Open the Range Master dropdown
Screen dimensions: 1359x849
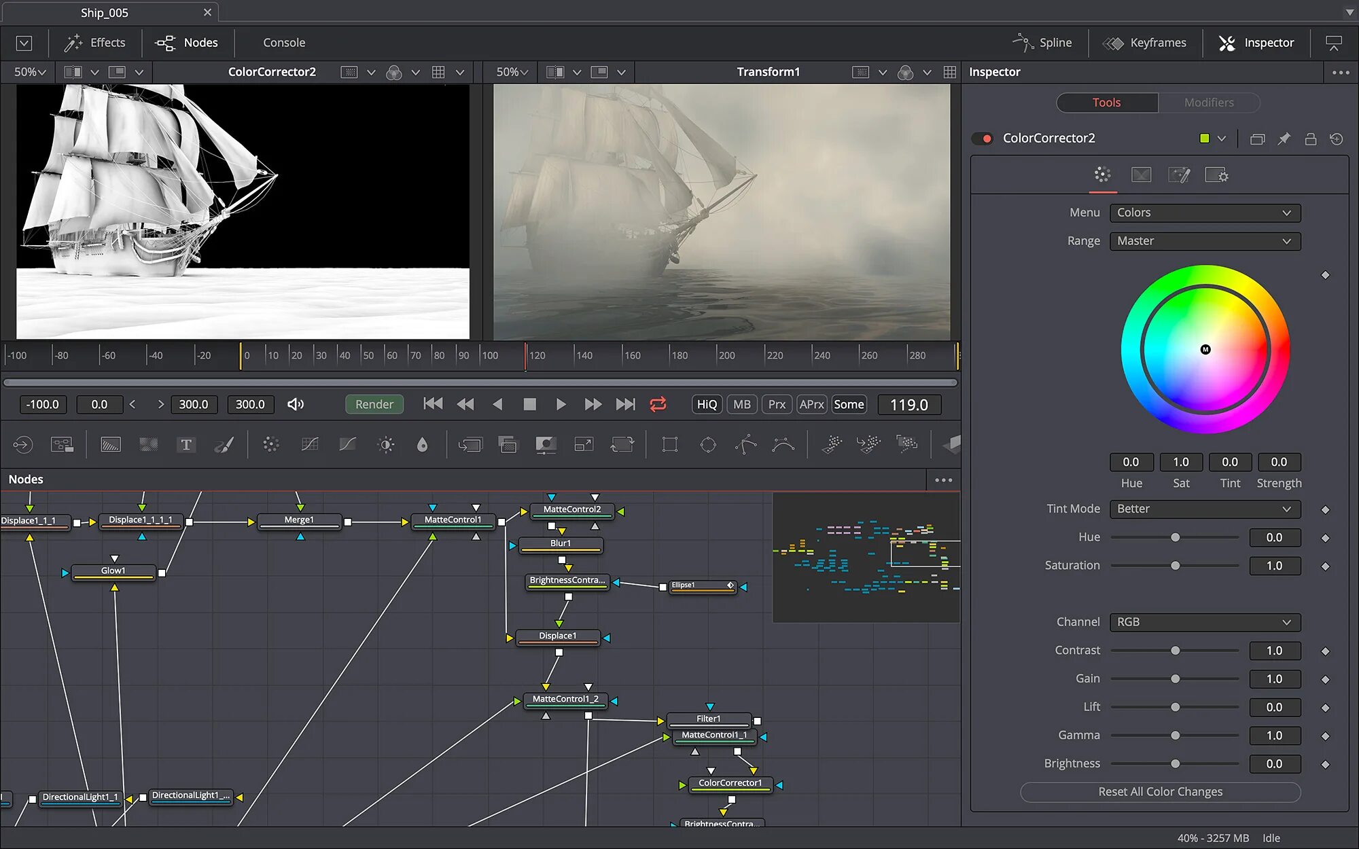(1204, 241)
